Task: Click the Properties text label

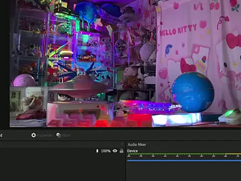Action: 45,135
